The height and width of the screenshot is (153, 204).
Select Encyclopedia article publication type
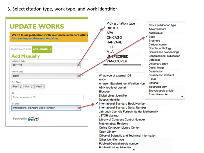pyautogui.click(x=161, y=91)
